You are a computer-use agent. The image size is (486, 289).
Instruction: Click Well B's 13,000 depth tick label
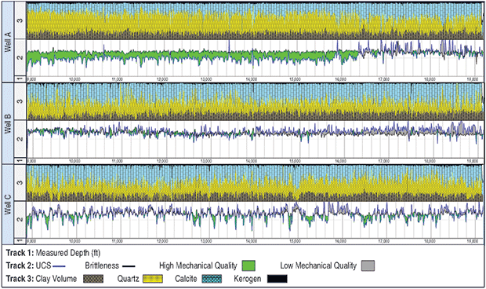[x=206, y=161]
